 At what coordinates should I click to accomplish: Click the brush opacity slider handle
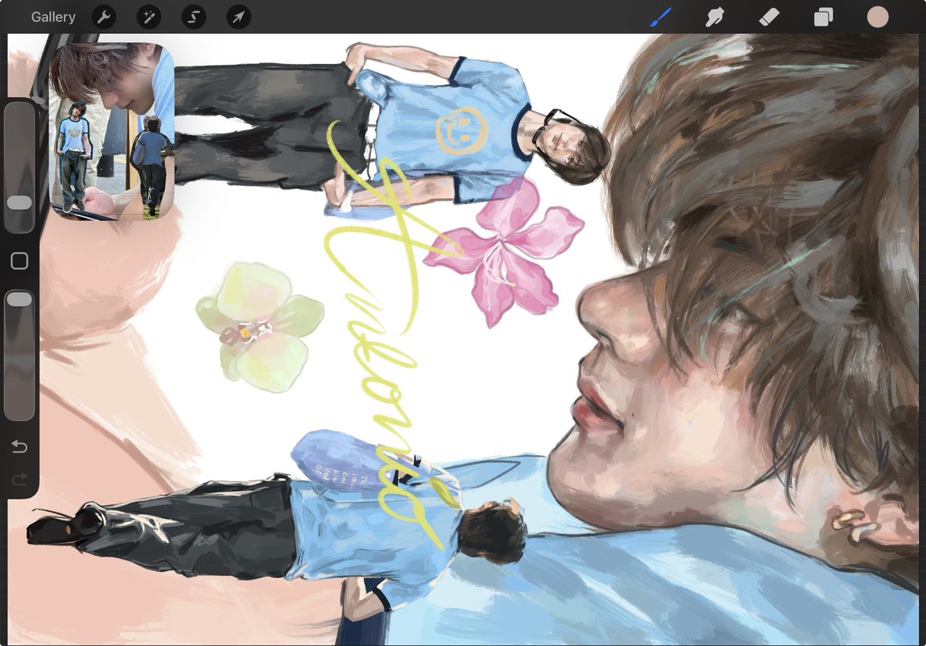[19, 299]
